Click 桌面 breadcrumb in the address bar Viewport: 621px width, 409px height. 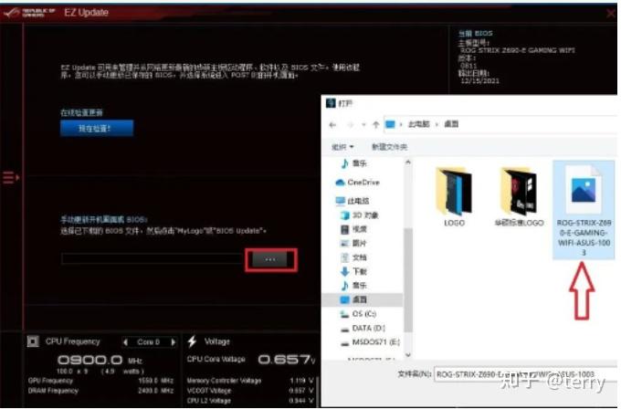tap(451, 124)
